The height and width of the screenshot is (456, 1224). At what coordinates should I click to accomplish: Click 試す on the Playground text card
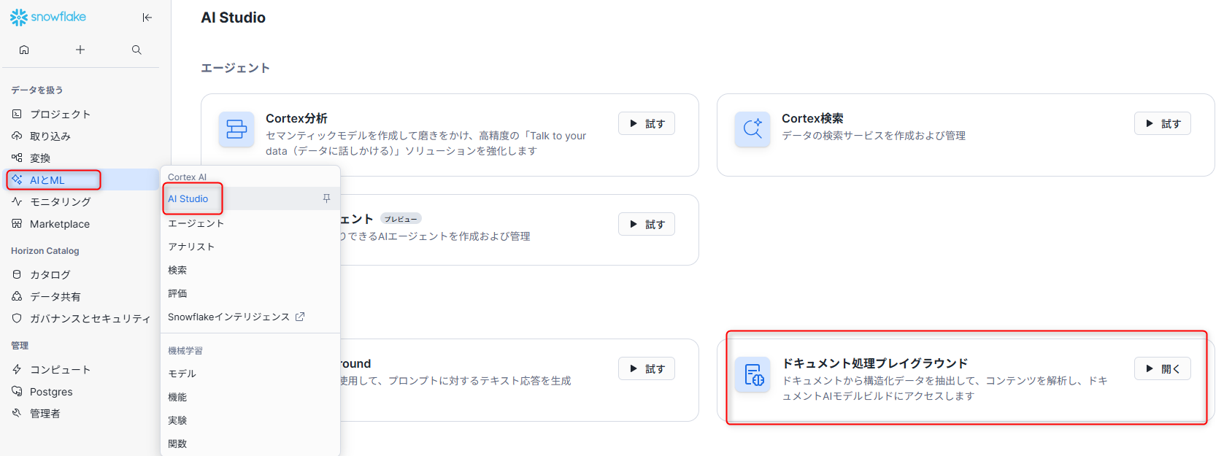(647, 368)
